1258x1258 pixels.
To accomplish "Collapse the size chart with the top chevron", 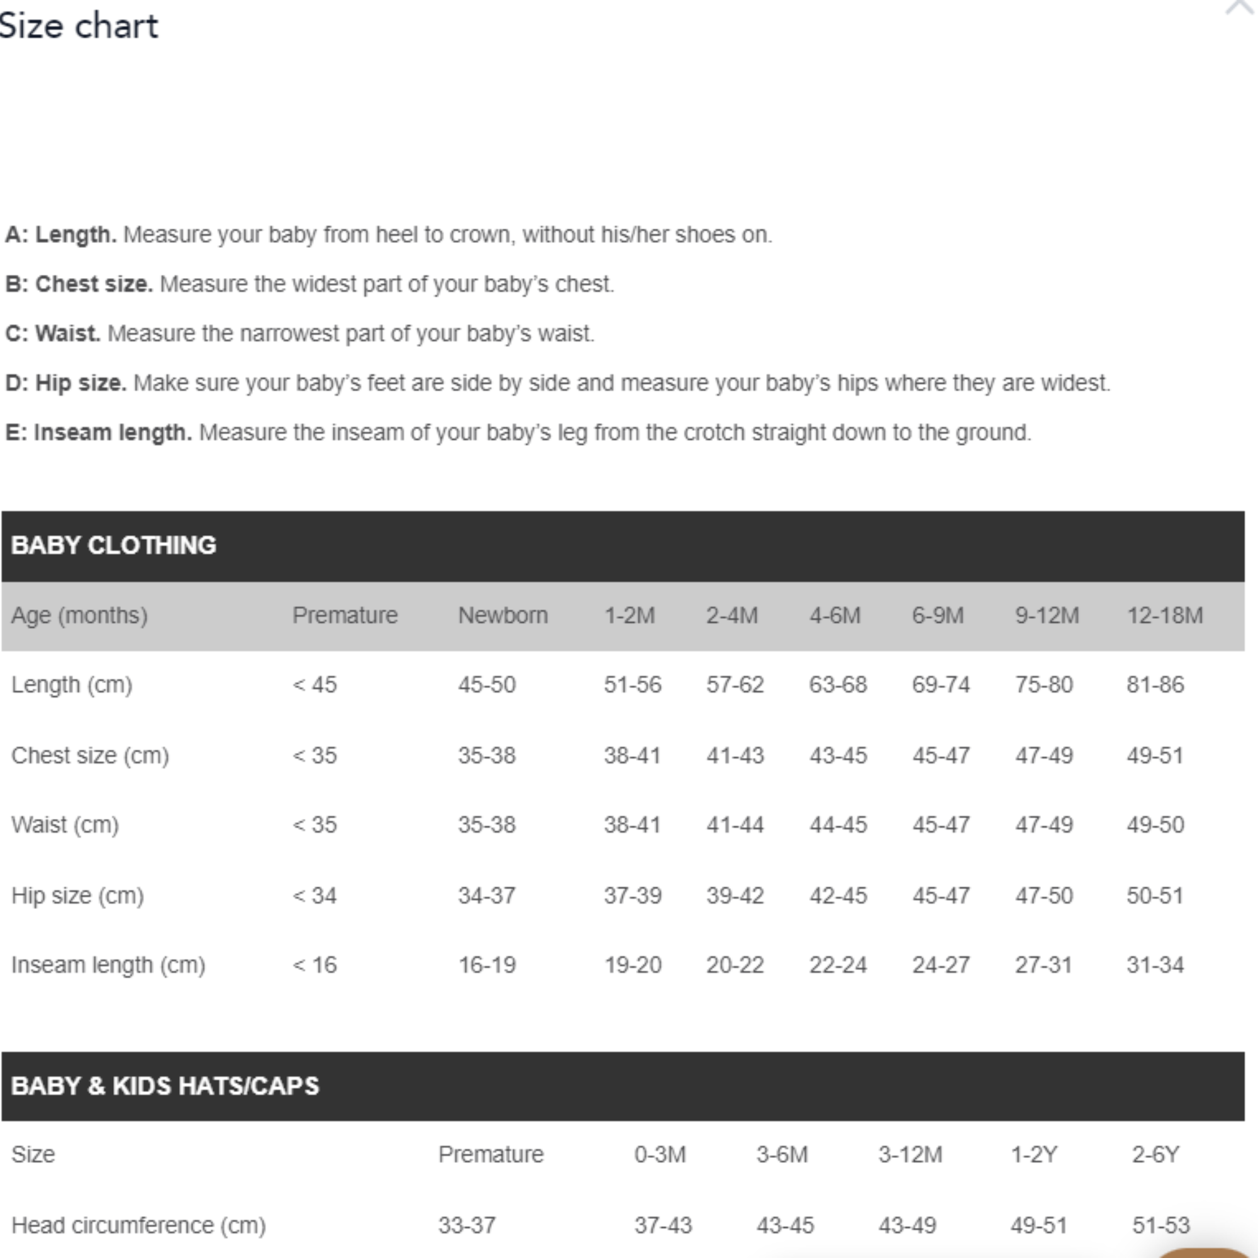I will (x=1239, y=8).
